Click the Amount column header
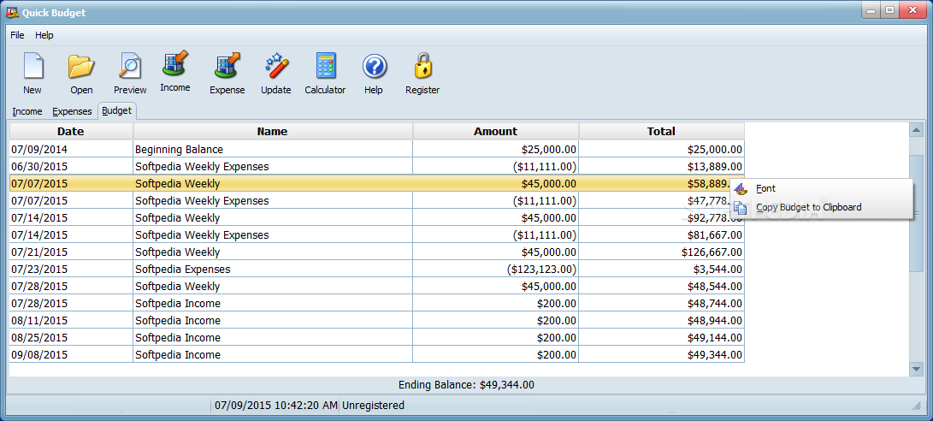933x421 pixels. coord(495,132)
